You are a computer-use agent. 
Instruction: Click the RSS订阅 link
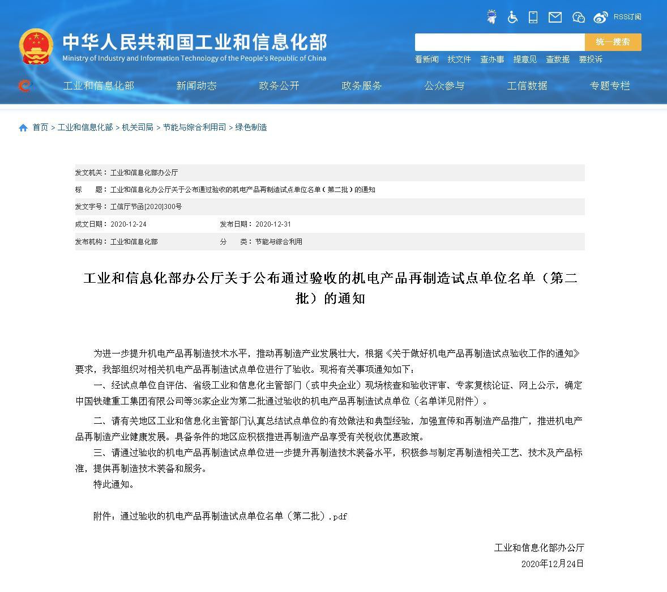627,17
